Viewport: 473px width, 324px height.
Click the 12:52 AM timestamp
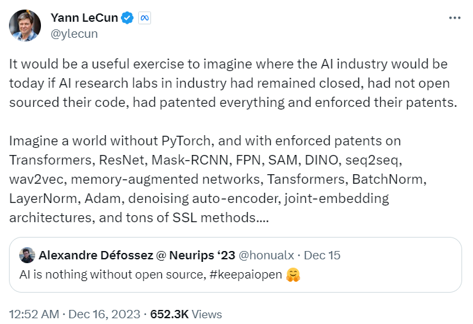coord(34,314)
